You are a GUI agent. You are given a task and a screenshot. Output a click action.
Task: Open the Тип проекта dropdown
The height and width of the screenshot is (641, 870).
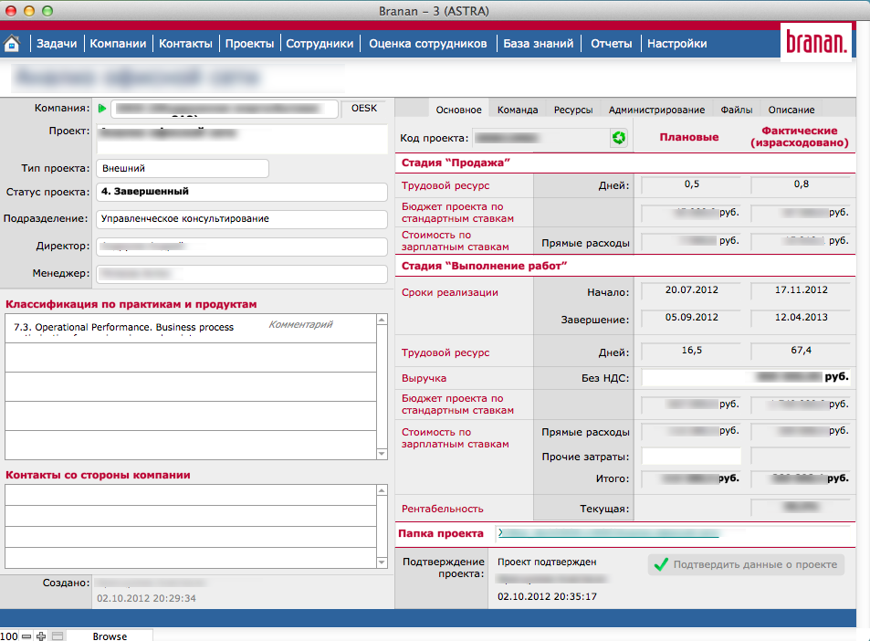pos(183,168)
